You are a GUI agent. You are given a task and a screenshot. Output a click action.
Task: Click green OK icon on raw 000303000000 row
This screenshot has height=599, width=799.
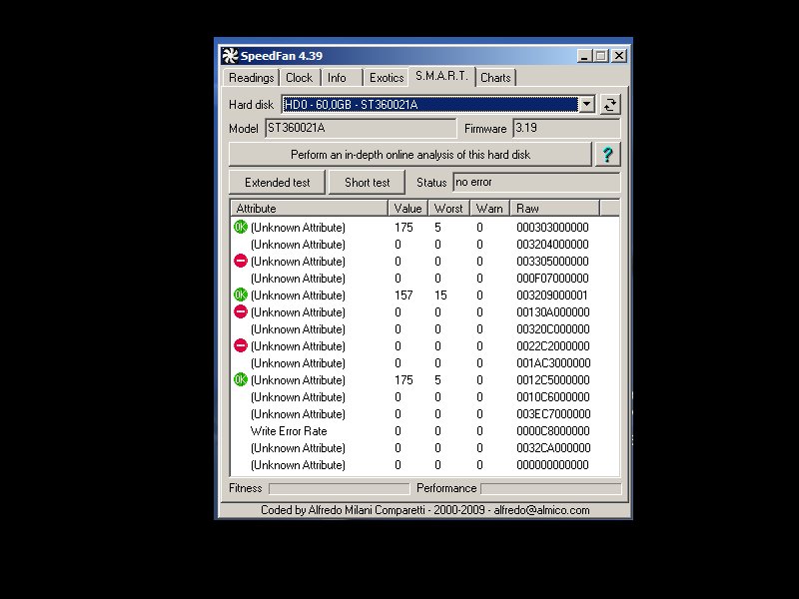coord(241,227)
